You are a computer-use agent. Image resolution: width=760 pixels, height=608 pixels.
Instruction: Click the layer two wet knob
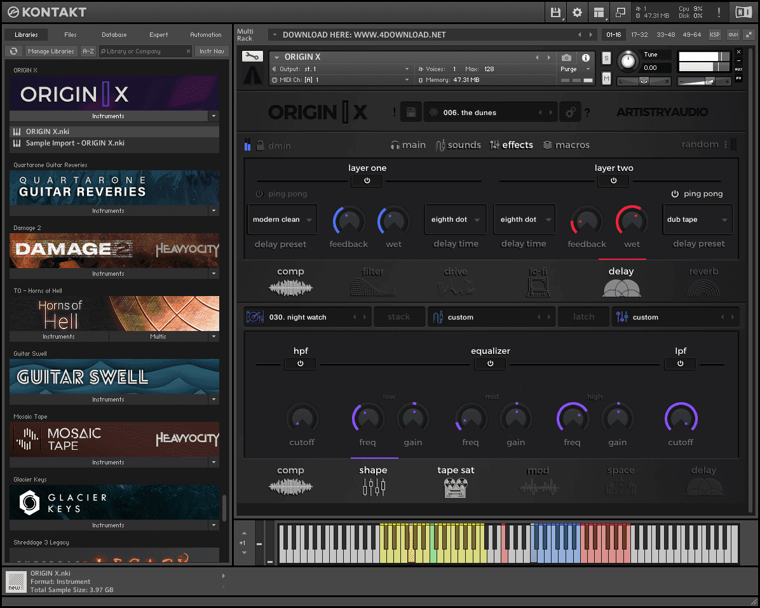(x=632, y=221)
